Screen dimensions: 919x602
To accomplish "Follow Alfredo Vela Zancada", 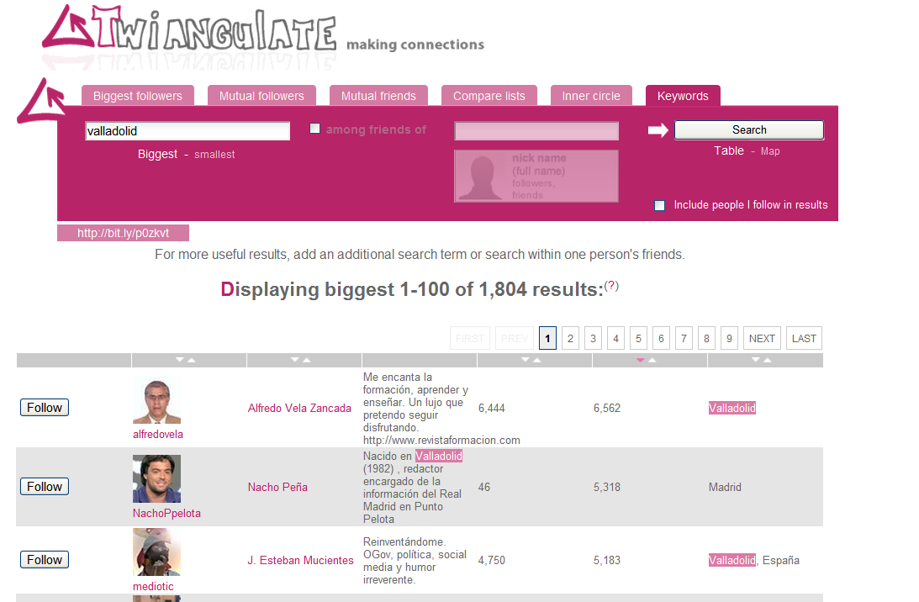I will (x=45, y=408).
